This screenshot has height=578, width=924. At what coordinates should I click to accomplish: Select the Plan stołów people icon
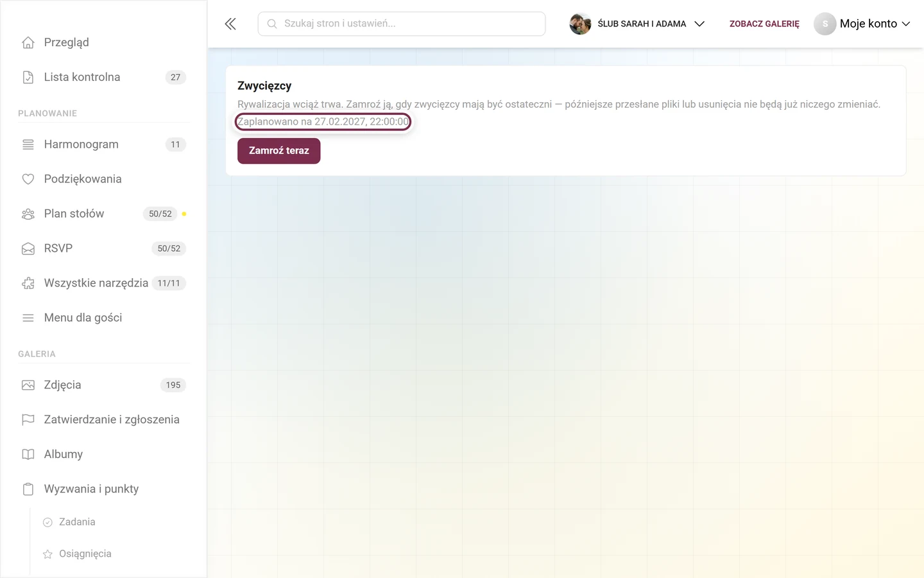pos(28,214)
